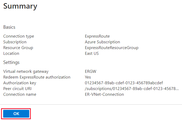Click the Yes redeem authorization value
Image resolution: width=182 pixels, height=120 pixels.
coord(88,77)
